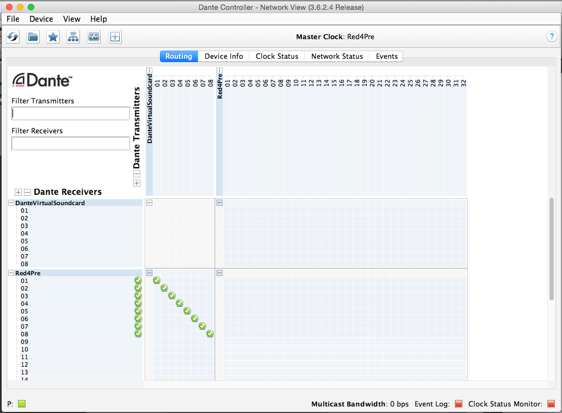562x413 pixels.
Task: Switch to the Clock Status tab
Action: 277,56
